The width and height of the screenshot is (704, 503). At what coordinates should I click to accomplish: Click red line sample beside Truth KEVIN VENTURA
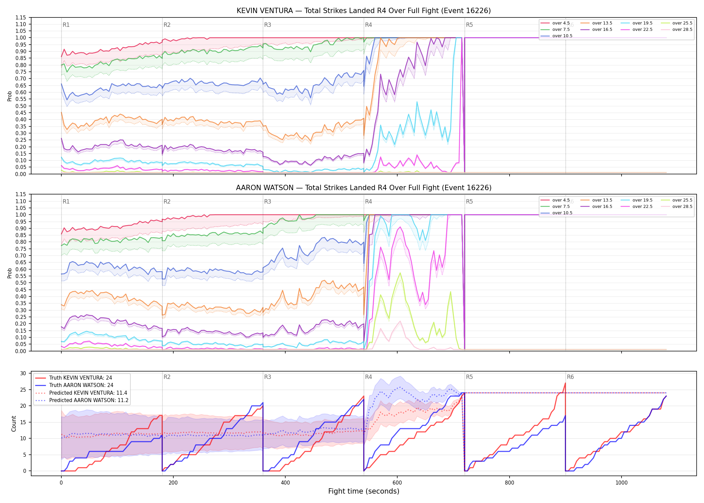pos(41,378)
